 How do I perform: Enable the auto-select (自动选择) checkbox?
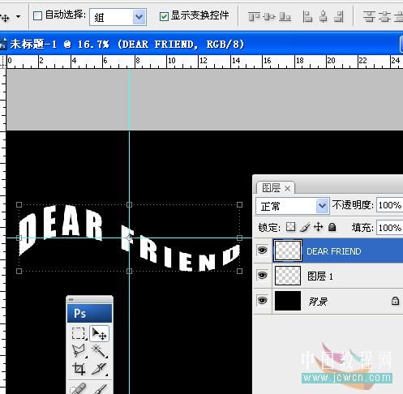[37, 15]
